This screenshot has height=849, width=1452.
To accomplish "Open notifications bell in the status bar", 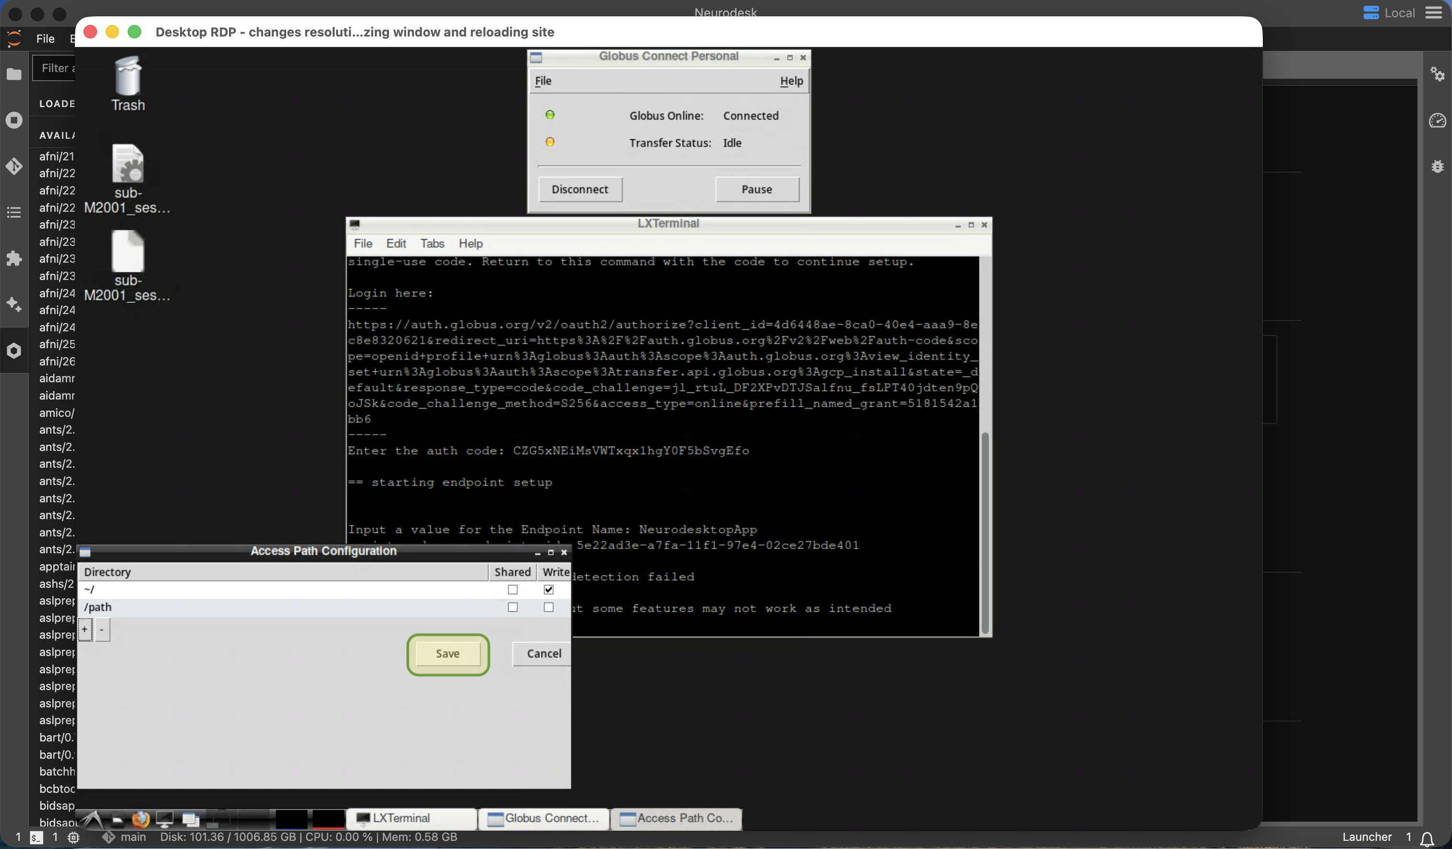I will click(x=1427, y=838).
